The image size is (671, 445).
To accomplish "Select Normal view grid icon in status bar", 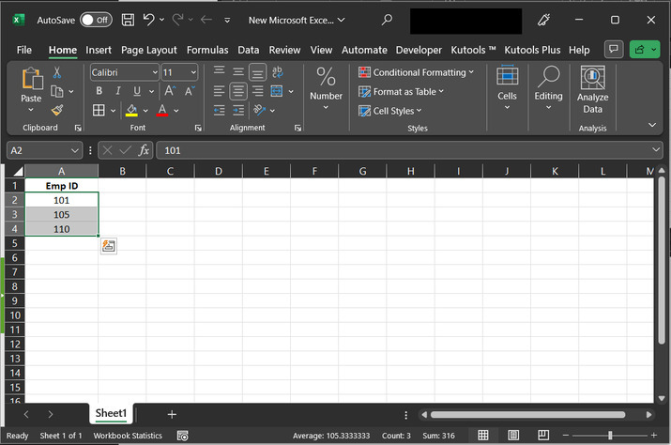I will tap(483, 436).
